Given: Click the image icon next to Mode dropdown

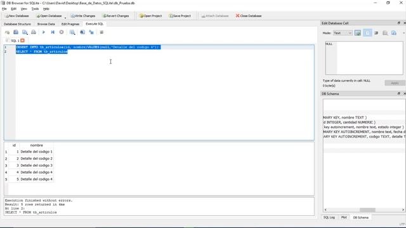Looking at the screenshot, I should [x=358, y=33].
